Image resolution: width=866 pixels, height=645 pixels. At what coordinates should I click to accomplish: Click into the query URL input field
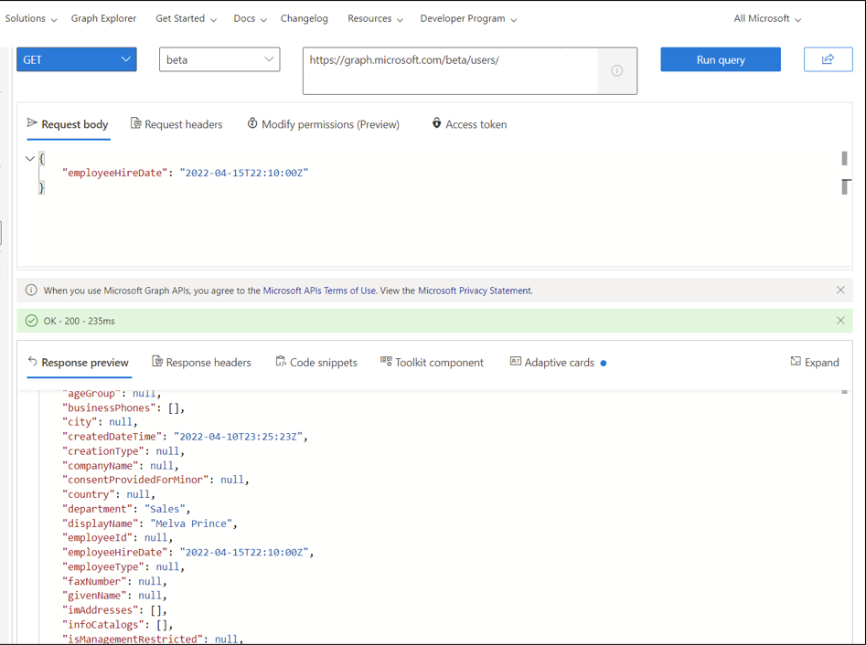tap(450, 70)
